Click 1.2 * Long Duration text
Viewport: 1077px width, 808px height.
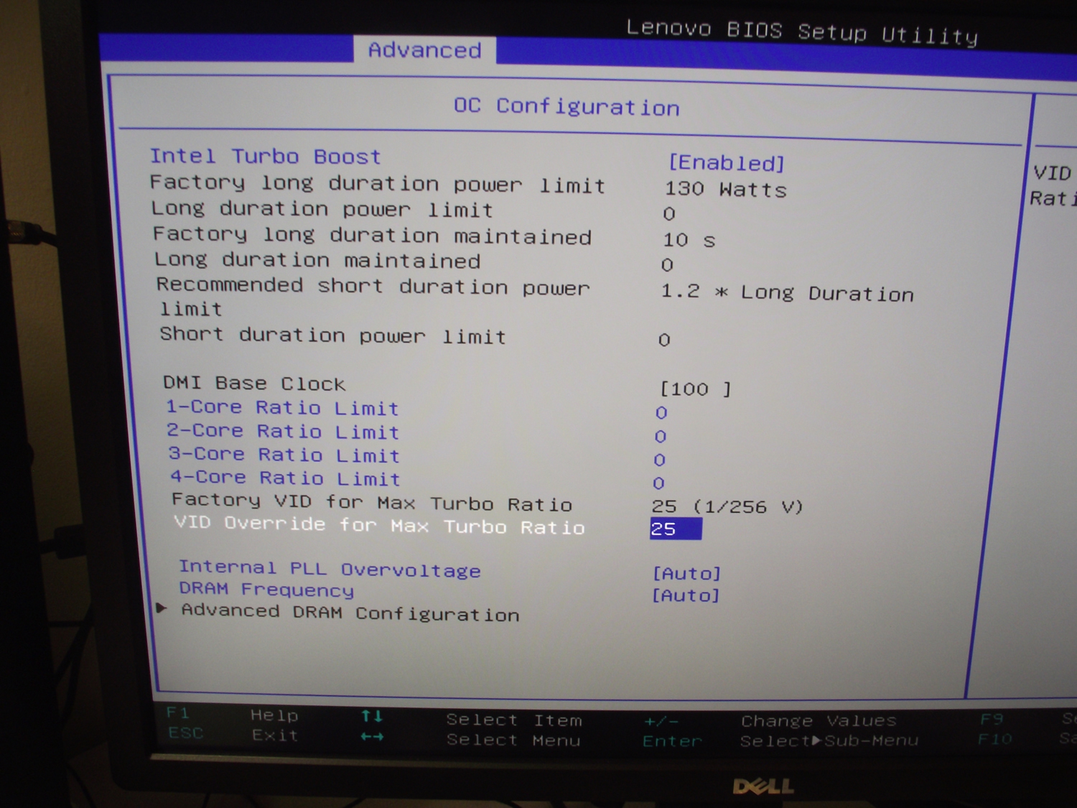point(787,292)
